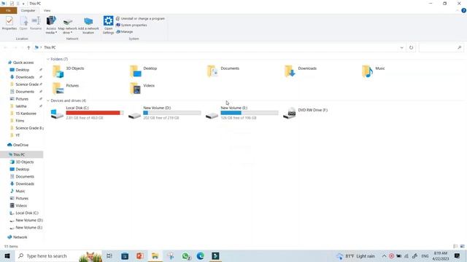
Task: Select the 3D Objects folder icon
Action: coord(58,71)
